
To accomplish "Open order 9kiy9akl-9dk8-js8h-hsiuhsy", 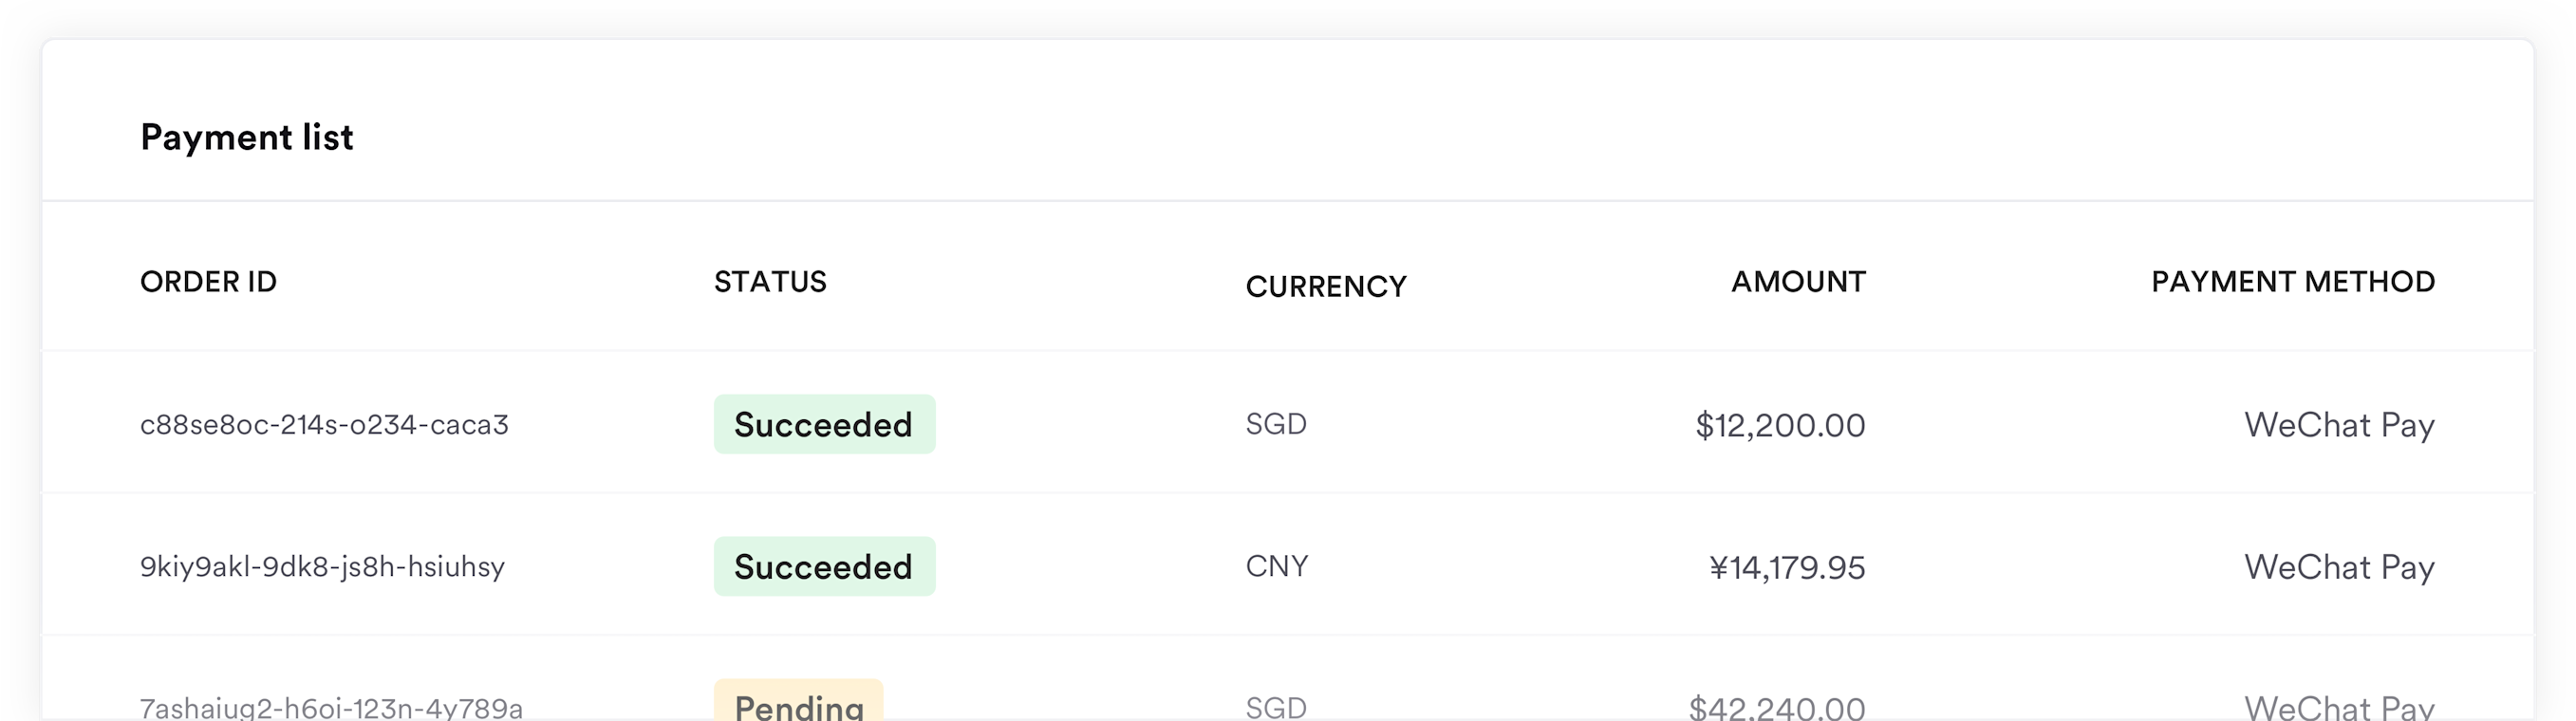I will 322,567.
